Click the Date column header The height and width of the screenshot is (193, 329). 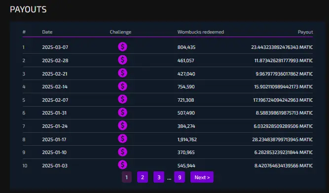tap(47, 32)
